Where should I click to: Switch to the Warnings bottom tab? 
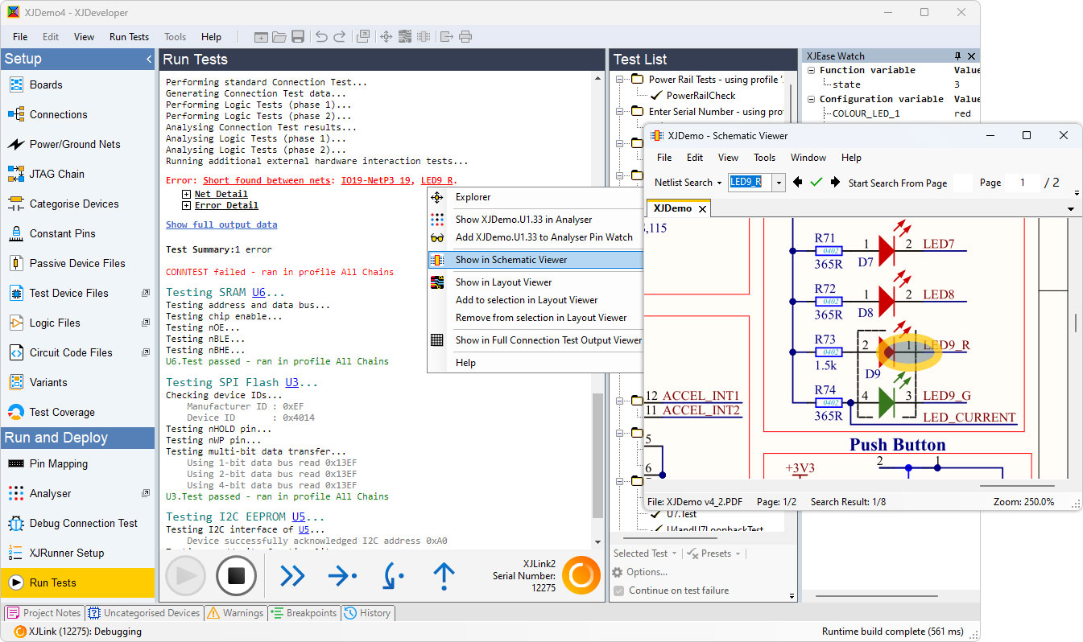point(235,613)
